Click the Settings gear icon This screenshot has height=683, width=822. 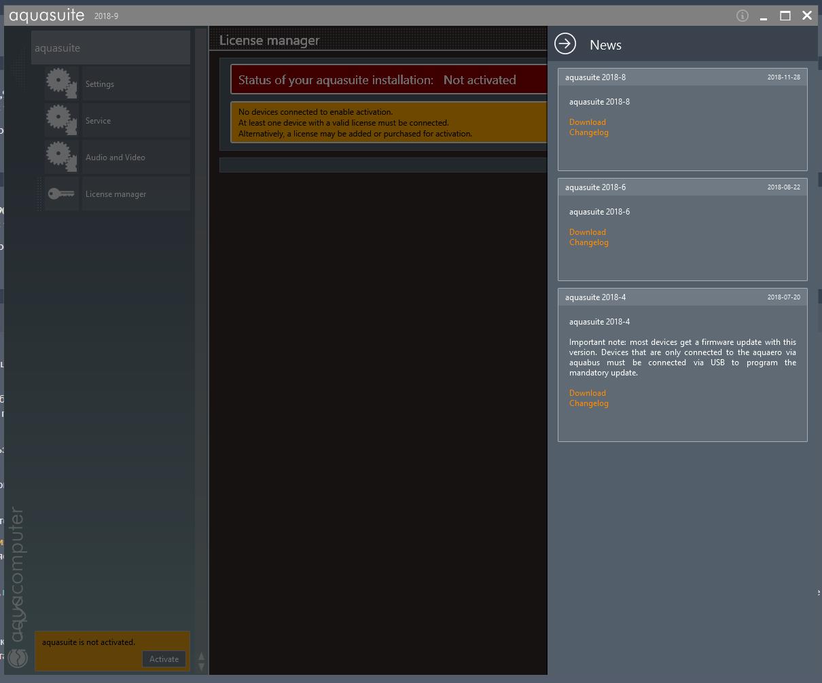coord(62,84)
